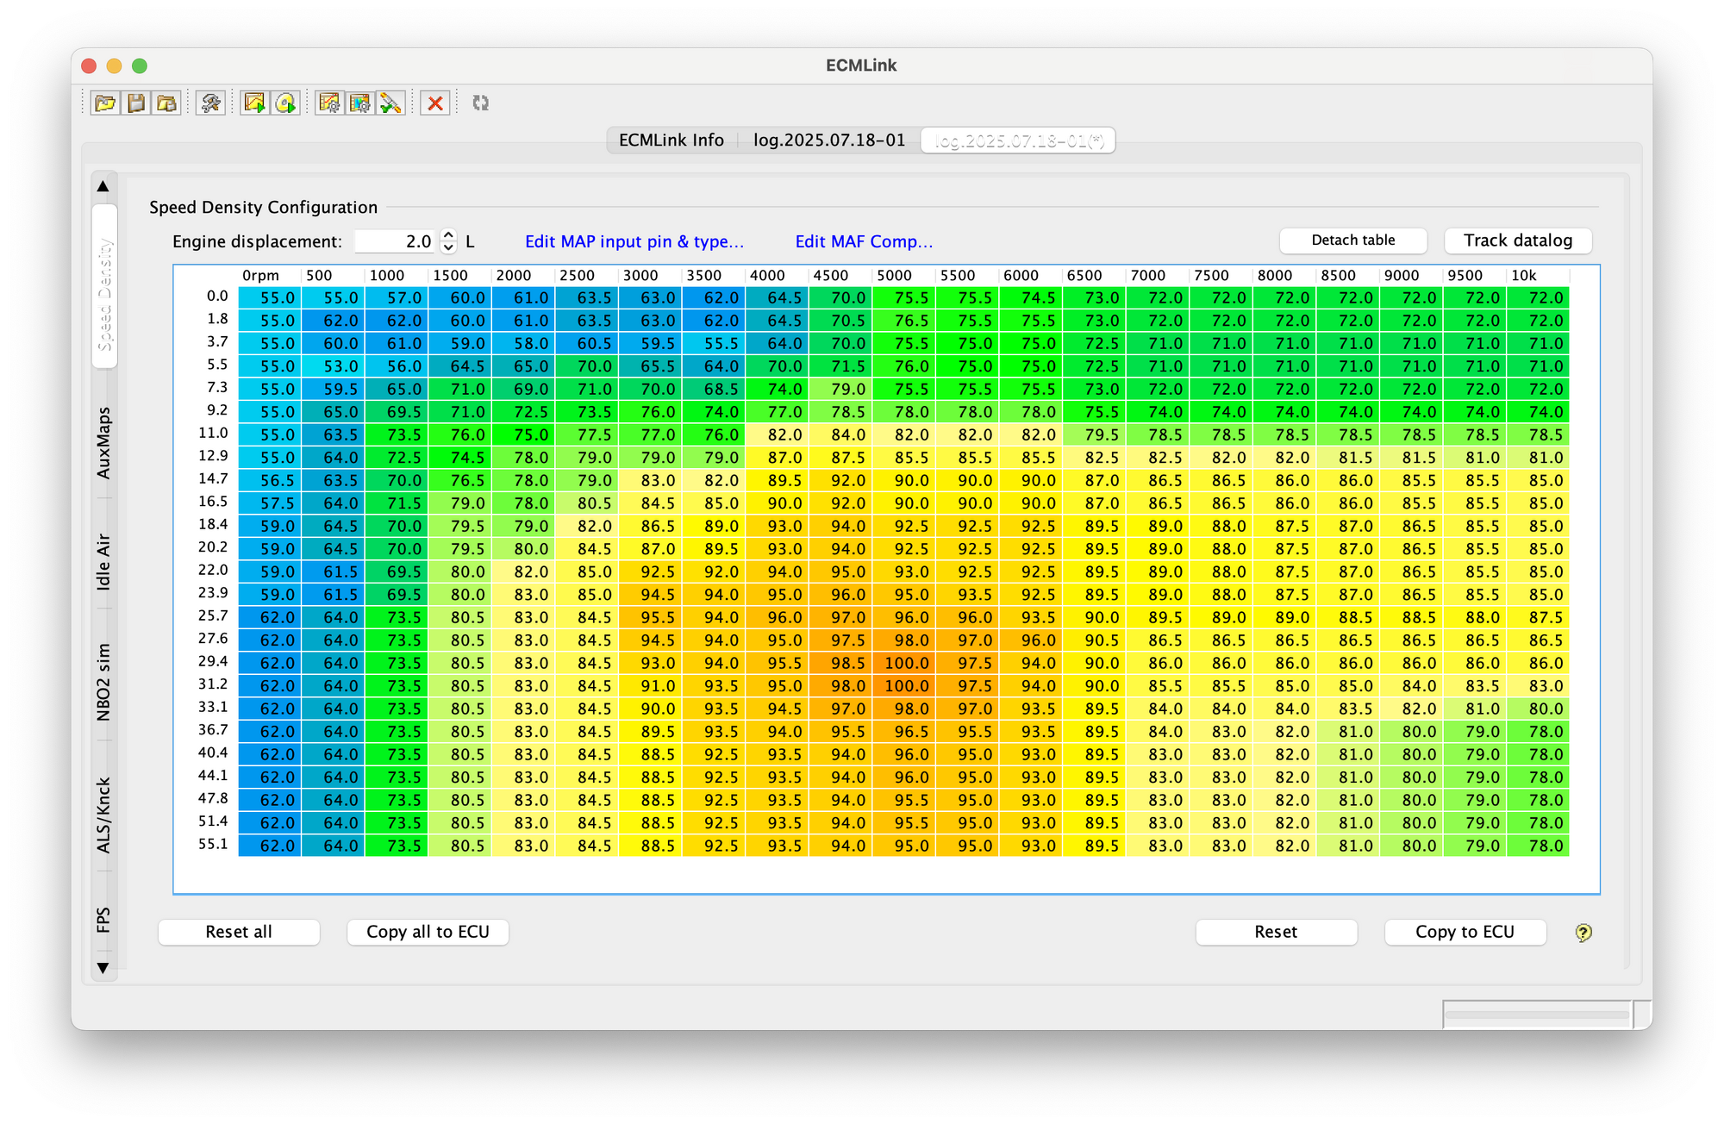Open help via yellow question mark icon
The width and height of the screenshot is (1724, 1124).
[1583, 933]
